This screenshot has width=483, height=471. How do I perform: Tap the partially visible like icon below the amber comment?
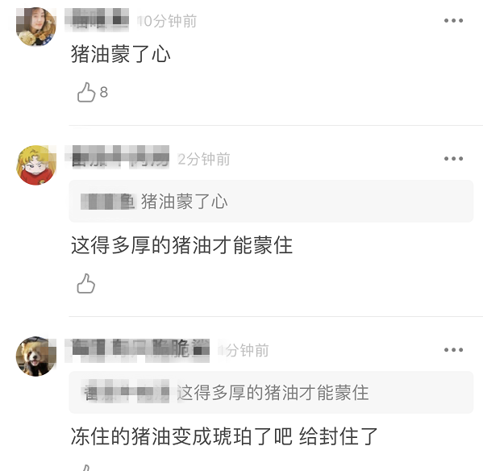coord(86,468)
